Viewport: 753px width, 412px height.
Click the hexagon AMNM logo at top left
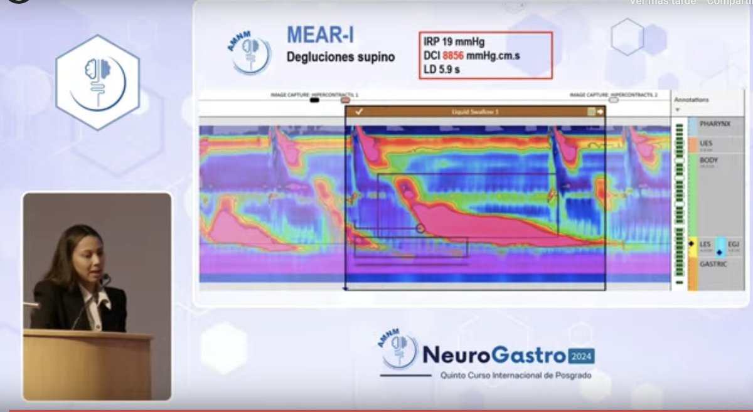(x=97, y=82)
